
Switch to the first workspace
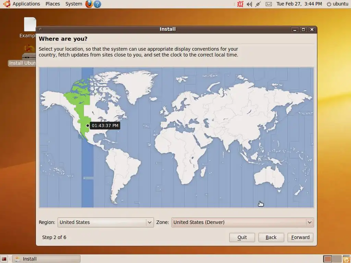[328, 259]
